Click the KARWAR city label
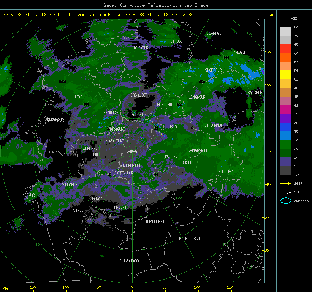The height and width of the screenshot is (292, 312). click(28, 195)
